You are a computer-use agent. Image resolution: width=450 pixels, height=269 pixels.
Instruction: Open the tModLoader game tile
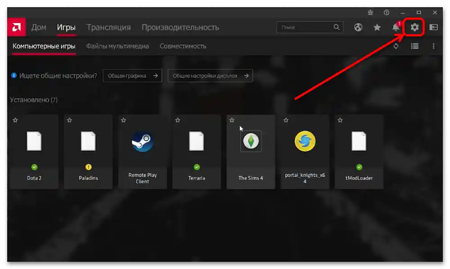coord(359,152)
